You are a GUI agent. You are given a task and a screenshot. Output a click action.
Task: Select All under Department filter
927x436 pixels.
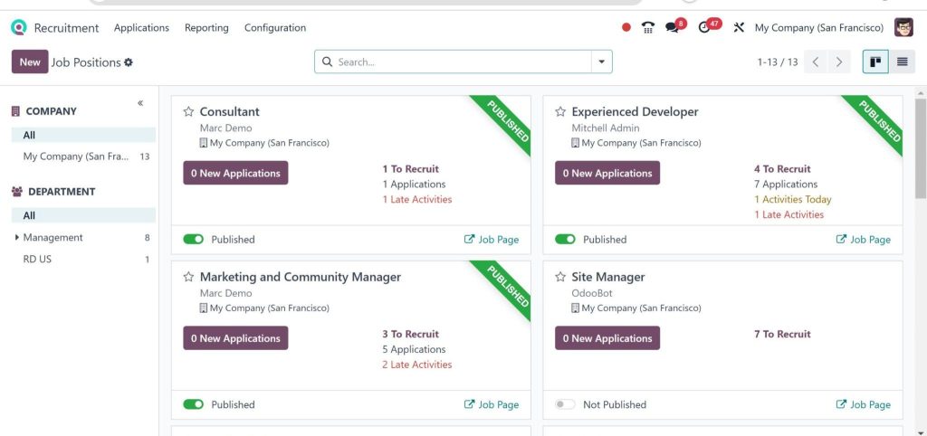tap(83, 215)
